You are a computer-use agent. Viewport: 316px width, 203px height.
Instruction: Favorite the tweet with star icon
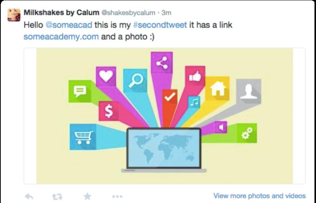[x=87, y=196]
